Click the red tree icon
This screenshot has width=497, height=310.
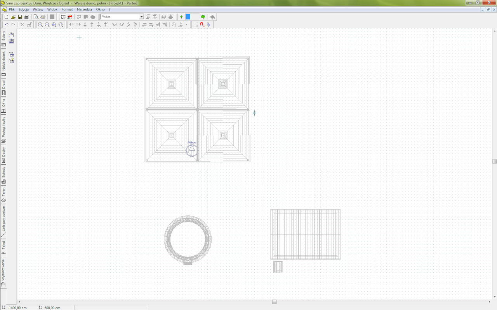pyautogui.click(x=203, y=17)
